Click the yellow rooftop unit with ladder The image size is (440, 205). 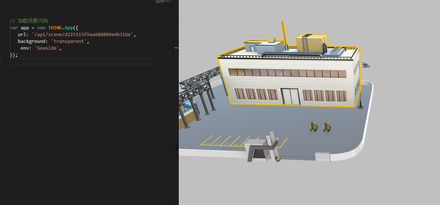[x=310, y=44]
